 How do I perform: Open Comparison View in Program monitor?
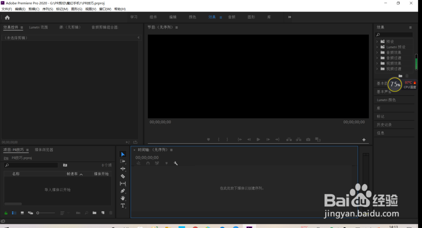318,139
